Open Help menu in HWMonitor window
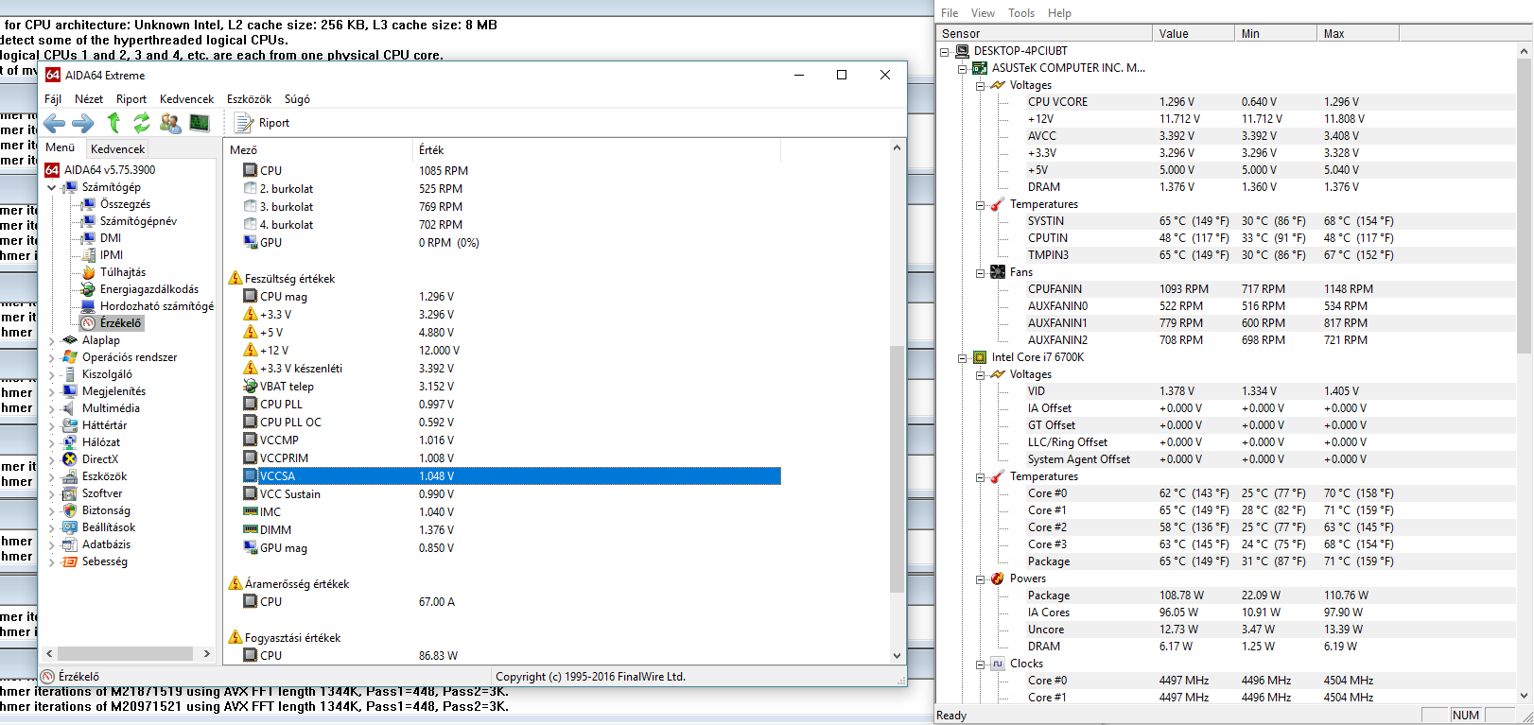The image size is (1534, 725). pos(1059,13)
